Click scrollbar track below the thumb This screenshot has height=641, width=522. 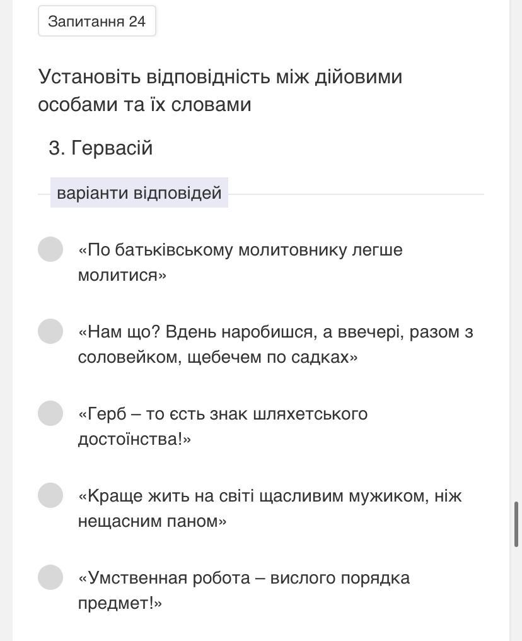tap(516, 594)
